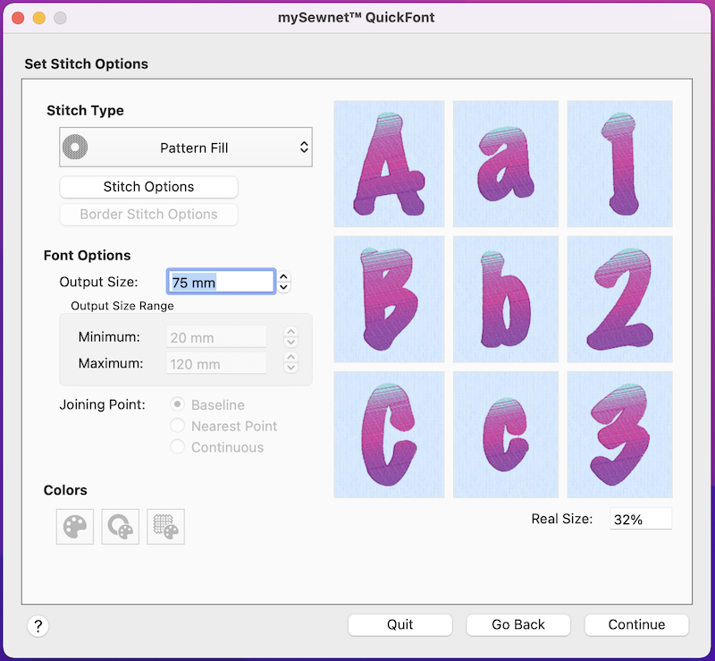
Task: Select the lowercase b preview thumbnail
Action: coord(506,299)
